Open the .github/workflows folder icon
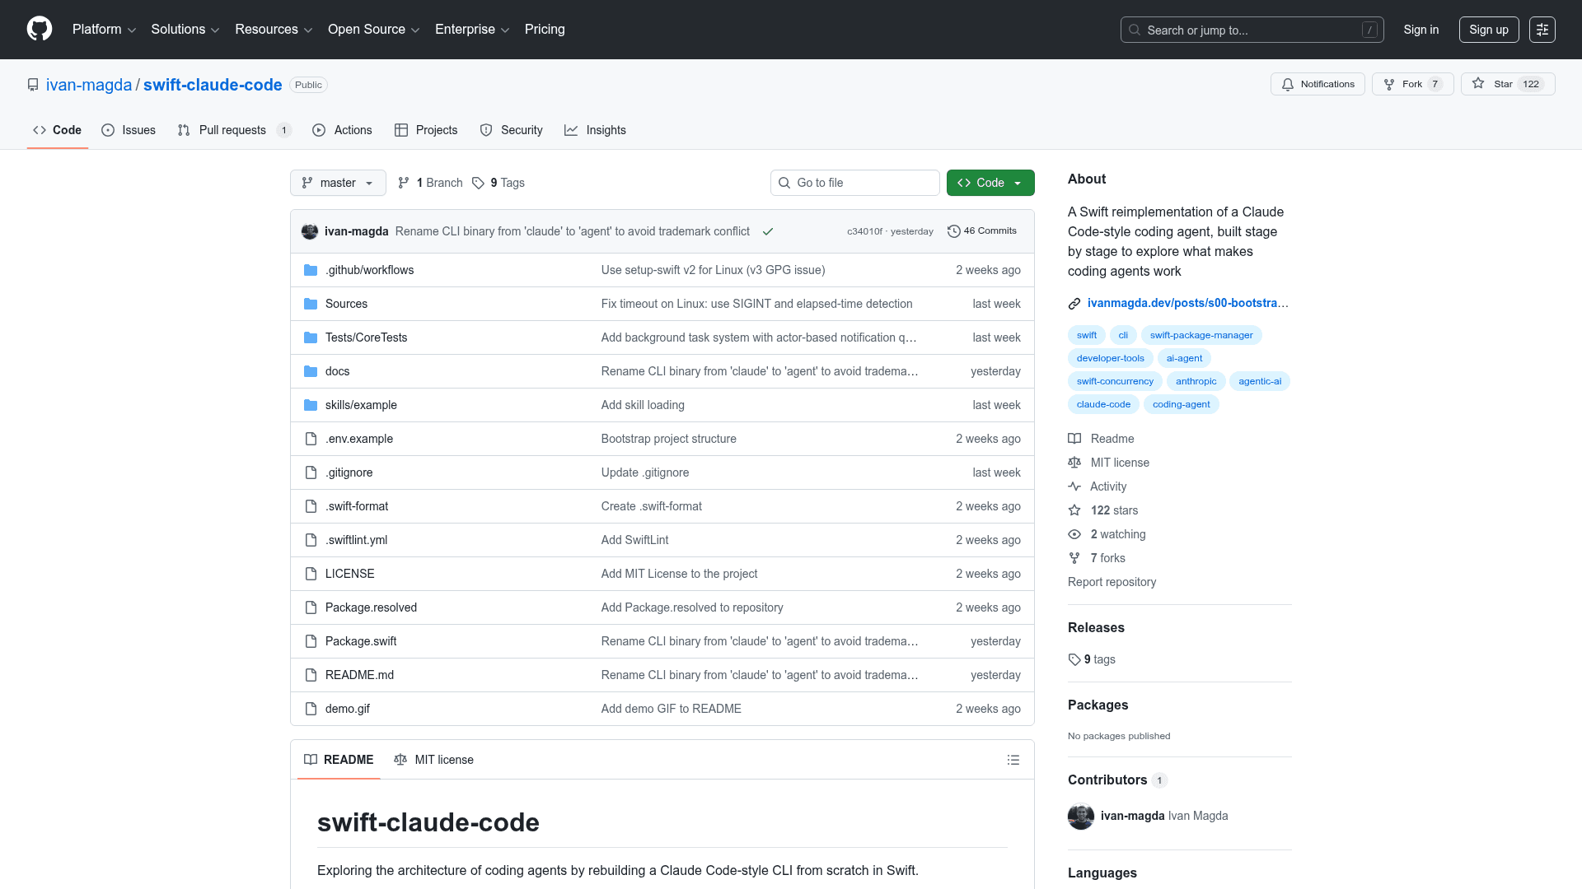The width and height of the screenshot is (1582, 889). click(311, 269)
